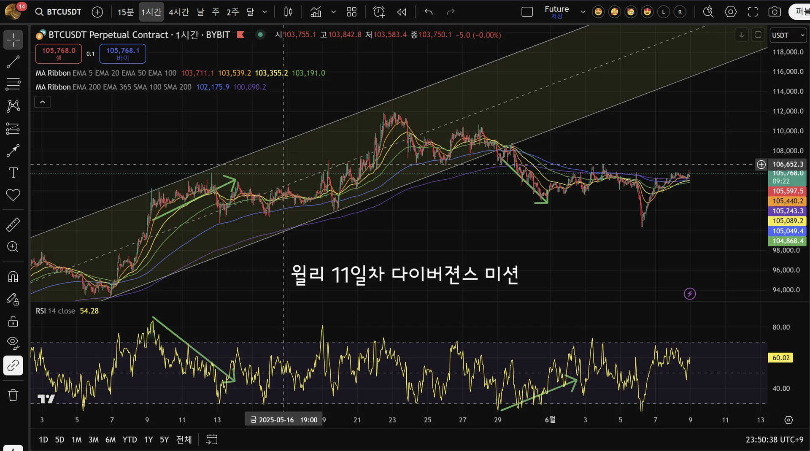The image size is (810, 451).
Task: Select the 15분 interval
Action: tap(125, 12)
